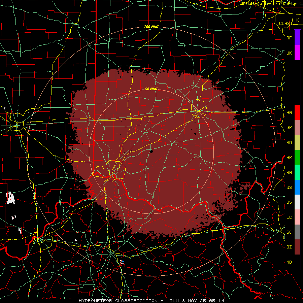Click the small blue echo pixels near bottom

(x=123, y=261)
